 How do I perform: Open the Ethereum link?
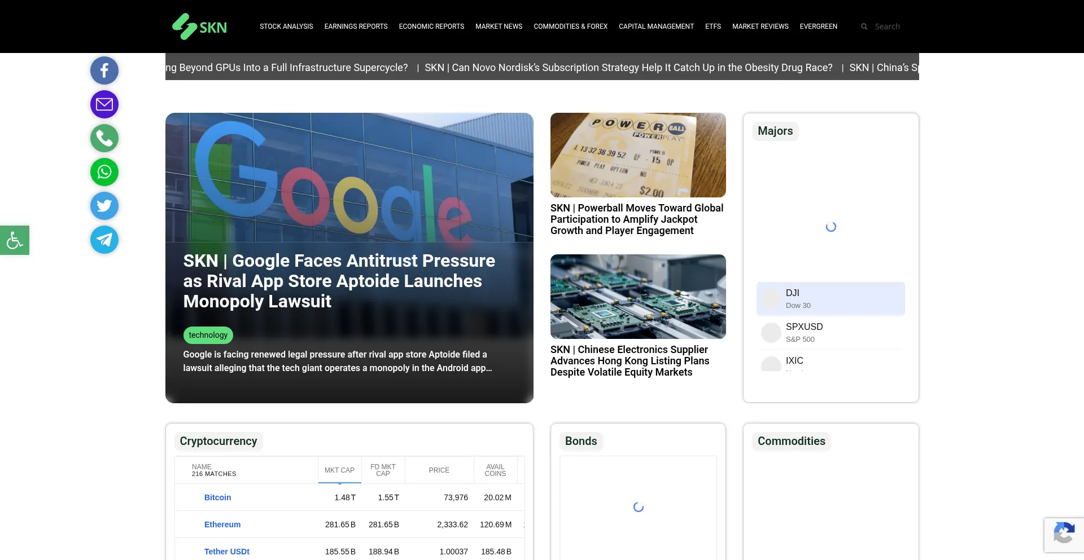pyautogui.click(x=222, y=524)
